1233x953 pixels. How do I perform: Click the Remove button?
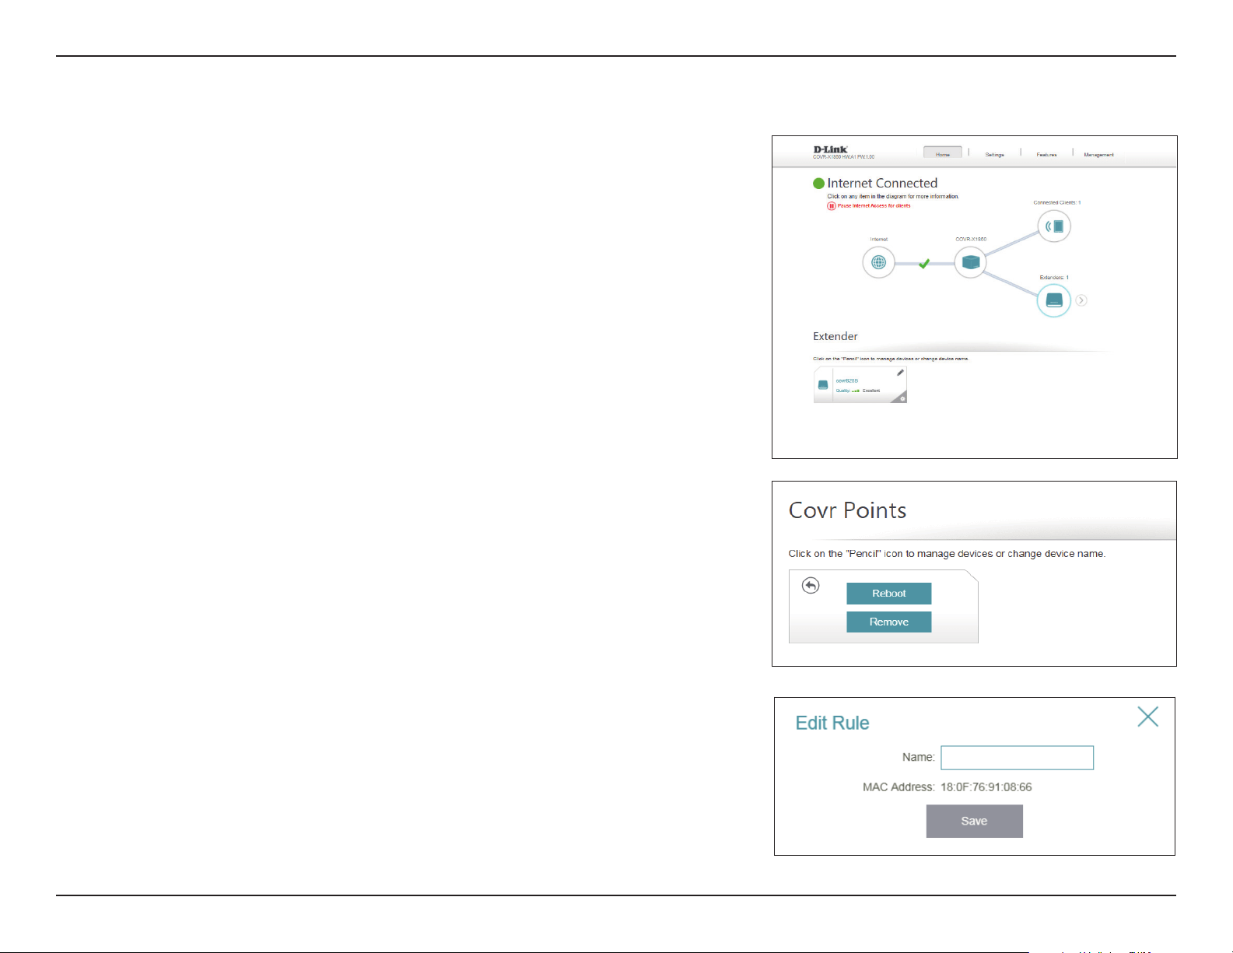click(x=888, y=622)
